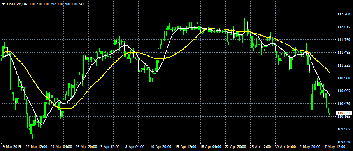This screenshot has height=151, width=353.
Task: Select the right end of yellow moving average
Action: point(330,72)
